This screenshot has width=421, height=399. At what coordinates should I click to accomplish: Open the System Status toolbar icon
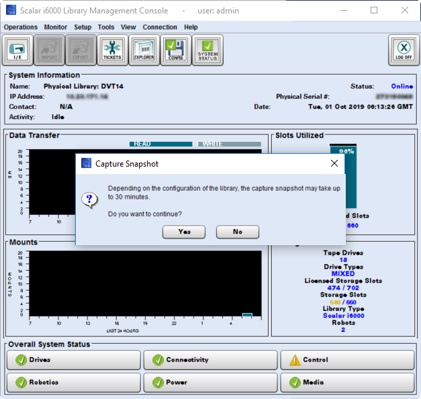pos(207,50)
